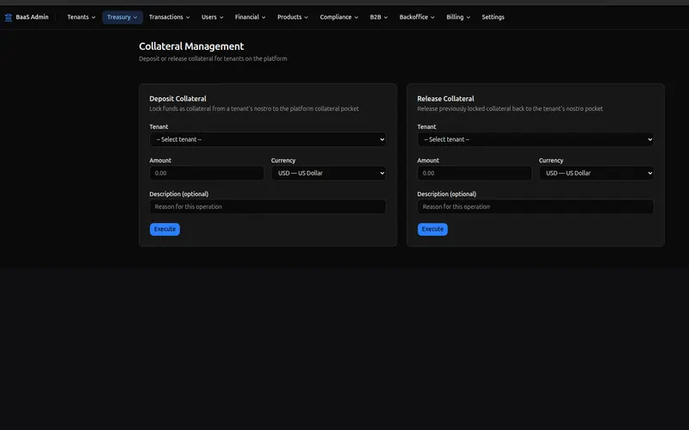The width and height of the screenshot is (689, 430).
Task: Focus the Release Collateral amount field
Action: coord(475,174)
